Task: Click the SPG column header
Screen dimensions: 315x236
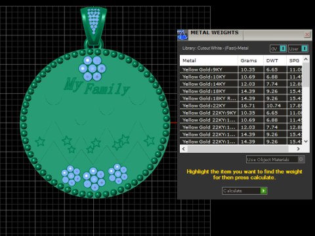Action: pyautogui.click(x=295, y=60)
